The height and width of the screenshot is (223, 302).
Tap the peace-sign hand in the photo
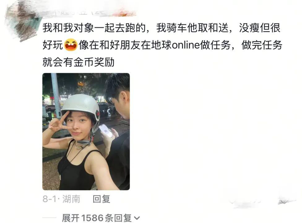coord(58,123)
